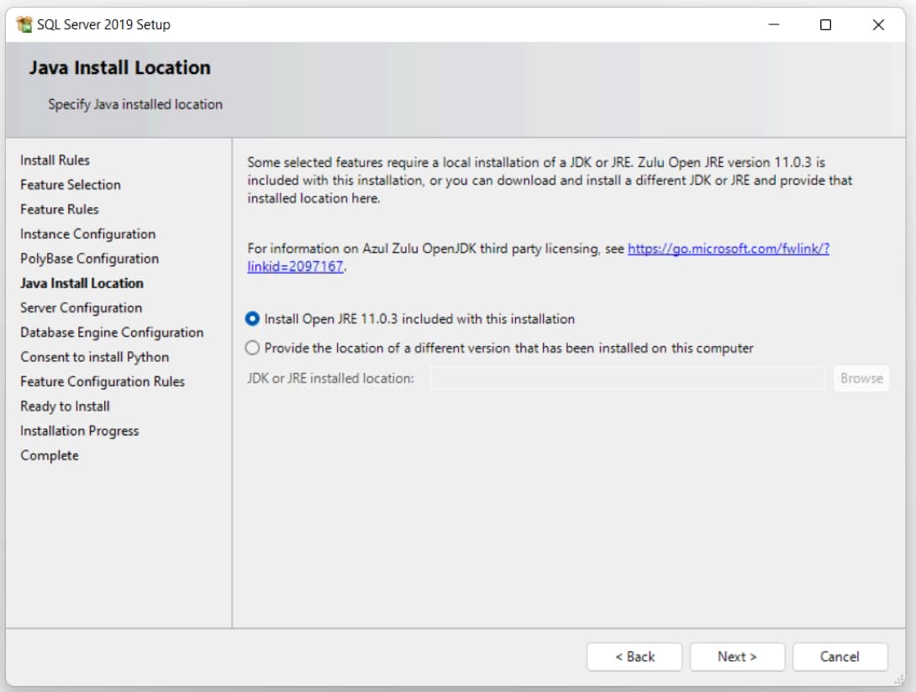The height and width of the screenshot is (692, 916).
Task: Select Ready to Install step
Action: coord(66,406)
